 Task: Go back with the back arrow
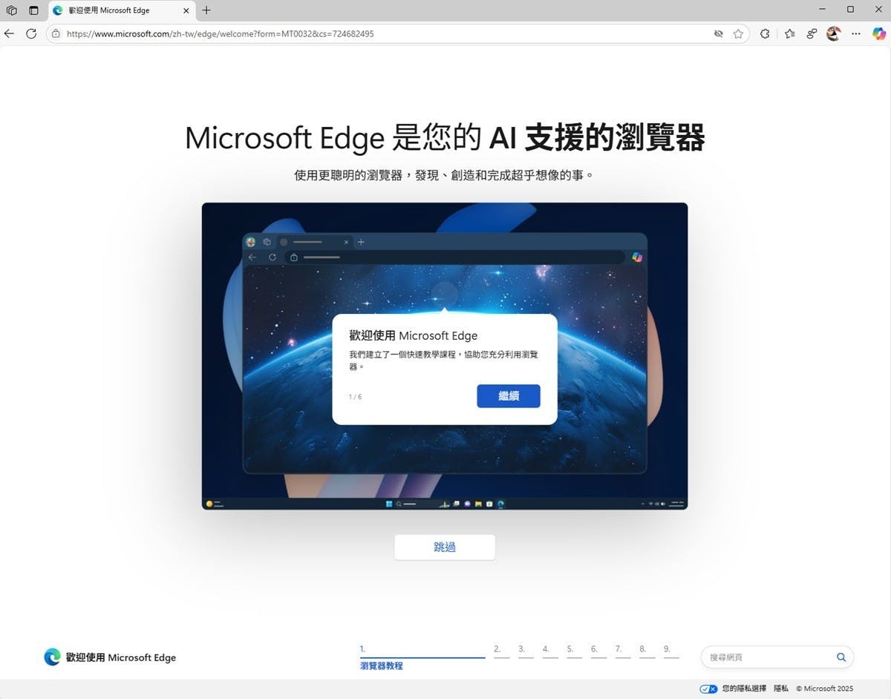[9, 33]
